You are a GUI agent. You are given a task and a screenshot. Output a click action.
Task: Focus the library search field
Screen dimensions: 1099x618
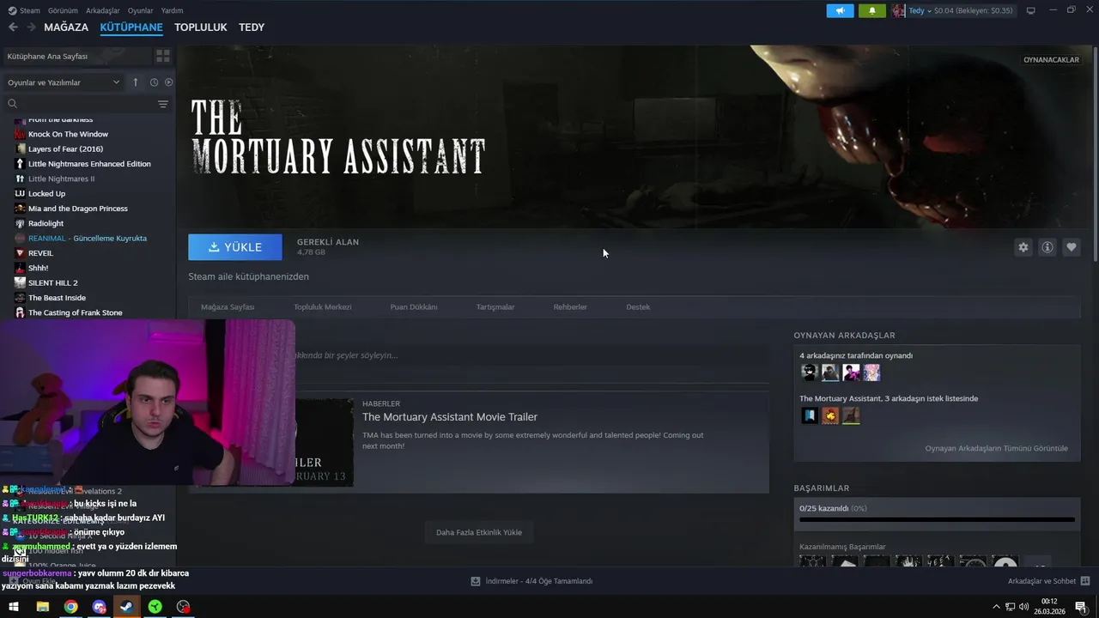point(82,104)
